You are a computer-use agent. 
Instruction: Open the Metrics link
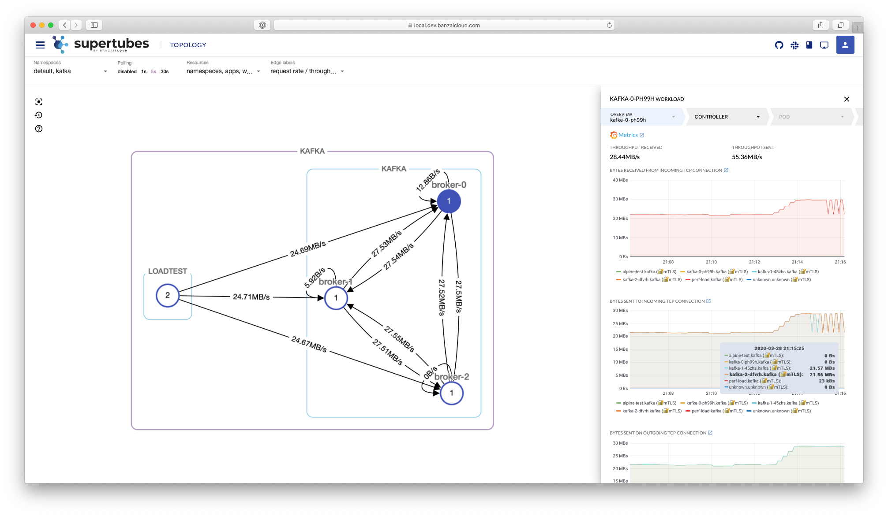coord(631,135)
